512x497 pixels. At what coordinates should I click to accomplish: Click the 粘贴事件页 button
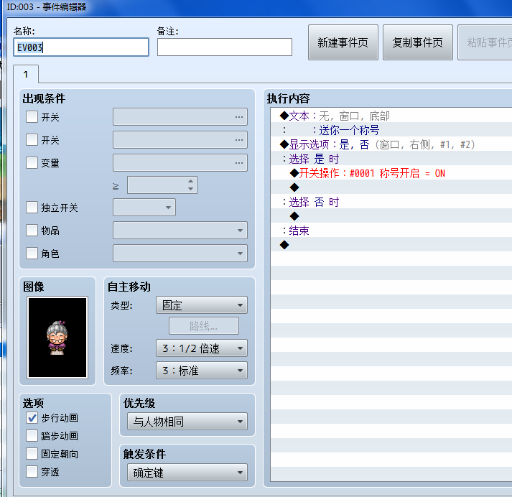[485, 42]
